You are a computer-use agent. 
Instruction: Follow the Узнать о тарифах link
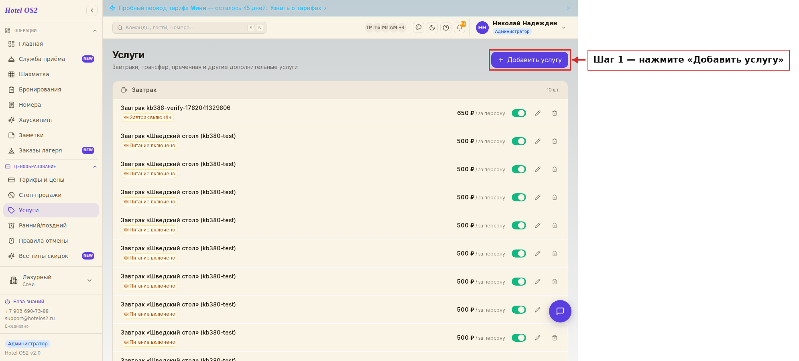295,8
